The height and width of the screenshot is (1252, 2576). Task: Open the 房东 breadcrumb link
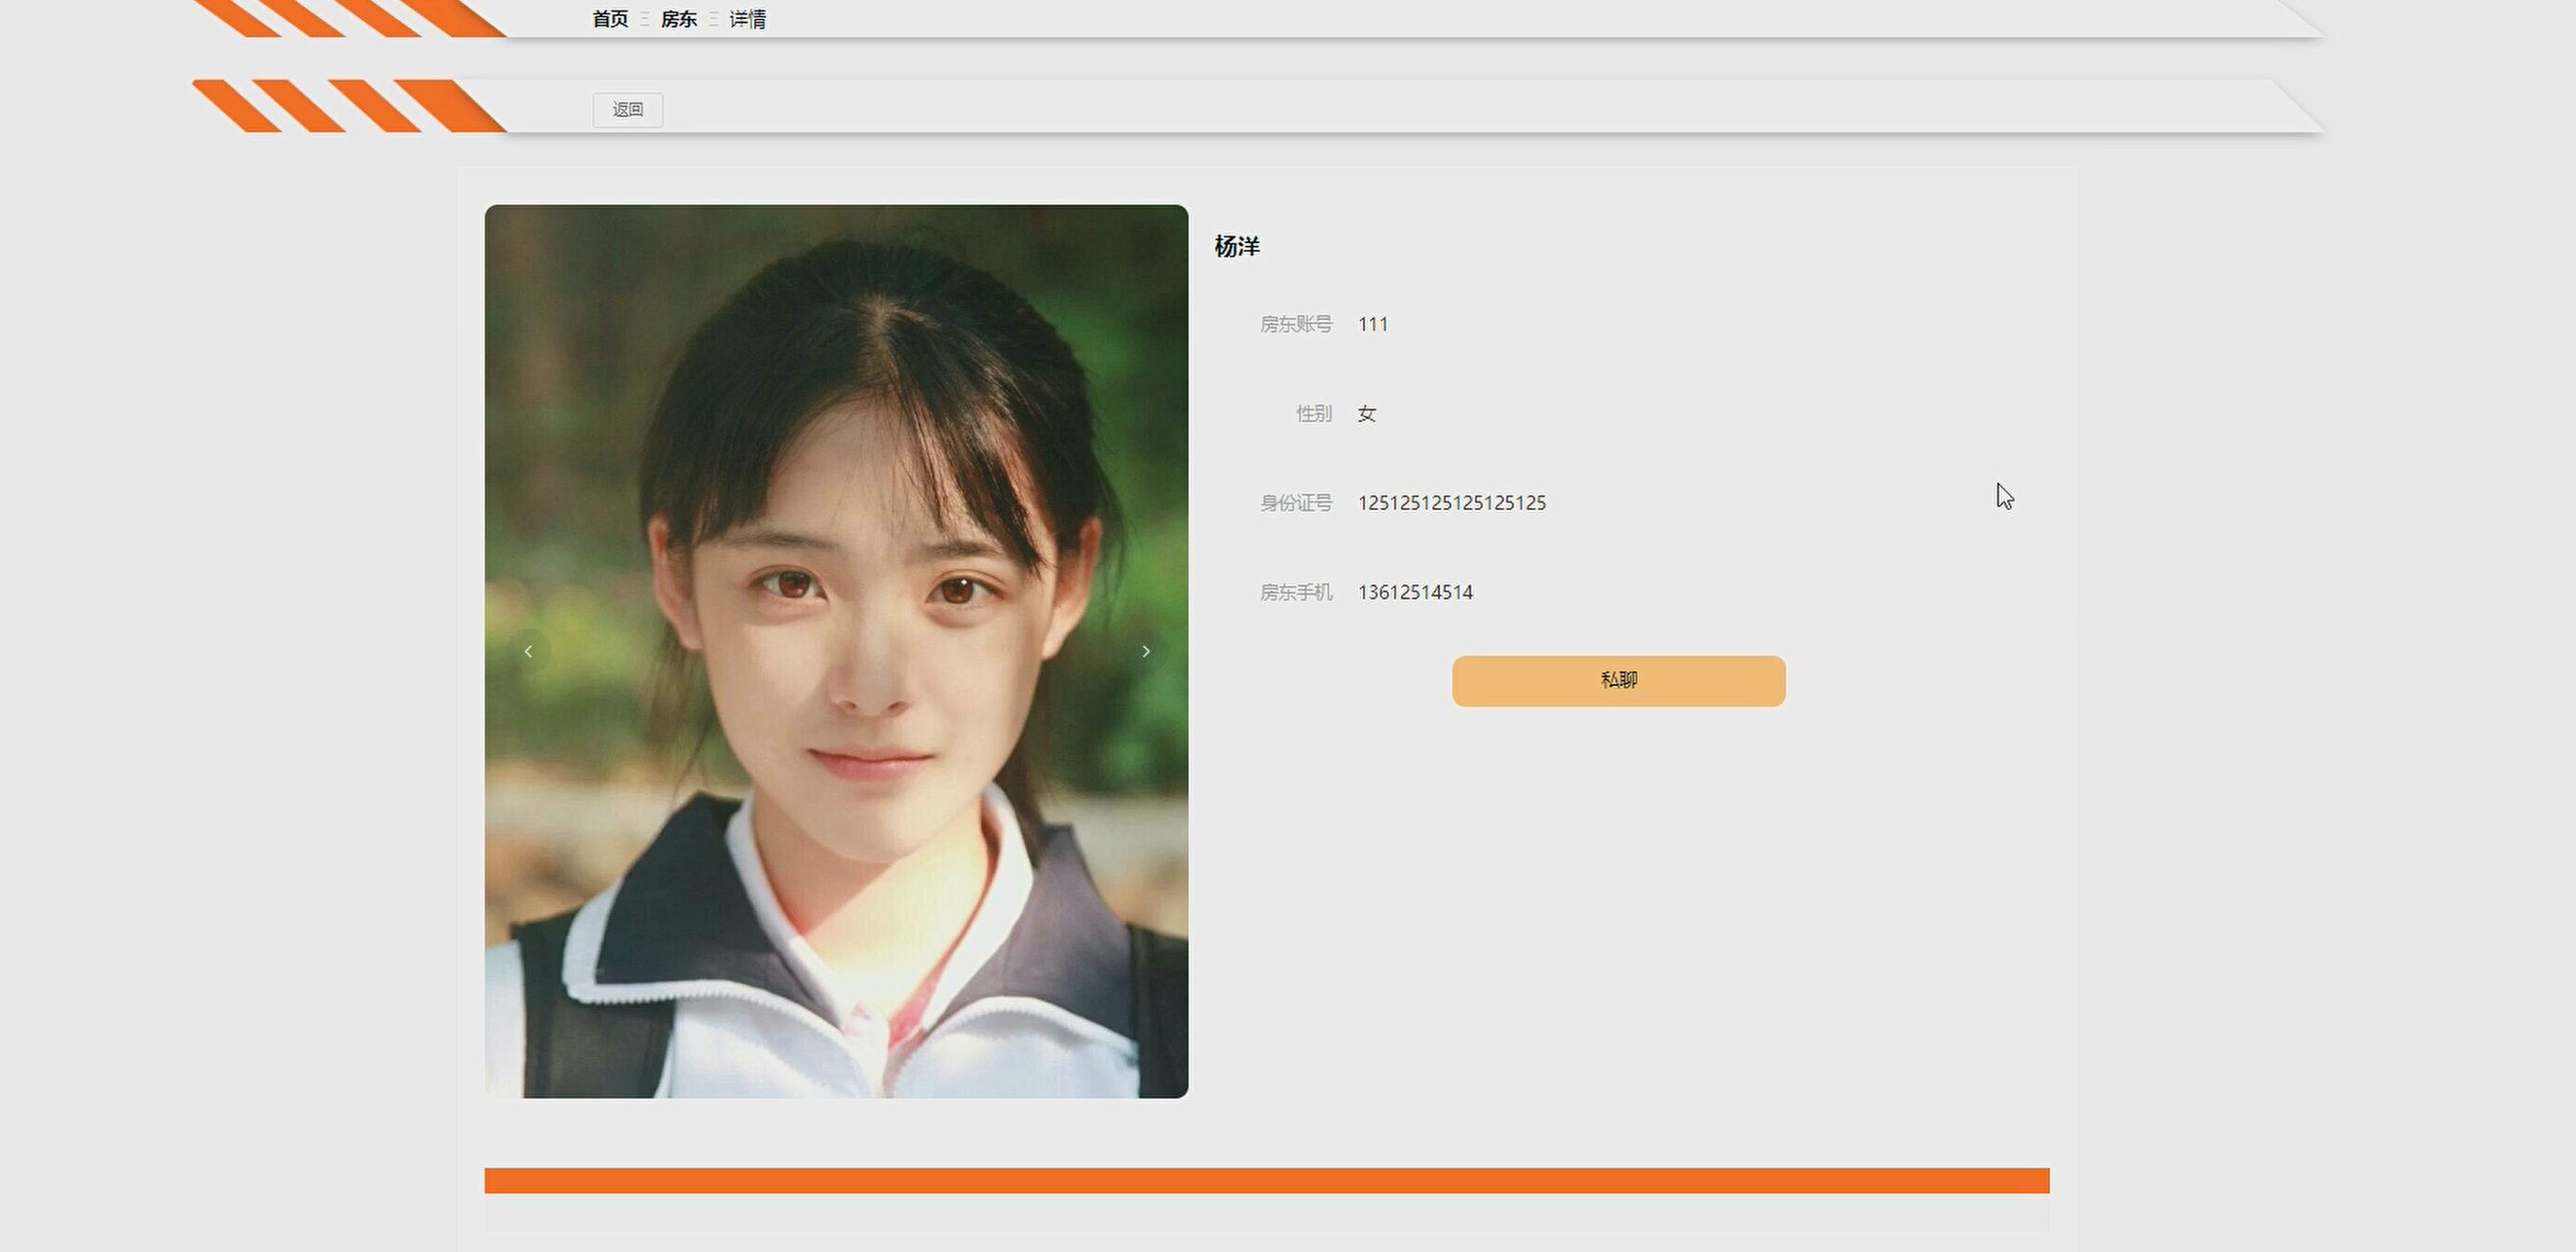coord(679,19)
